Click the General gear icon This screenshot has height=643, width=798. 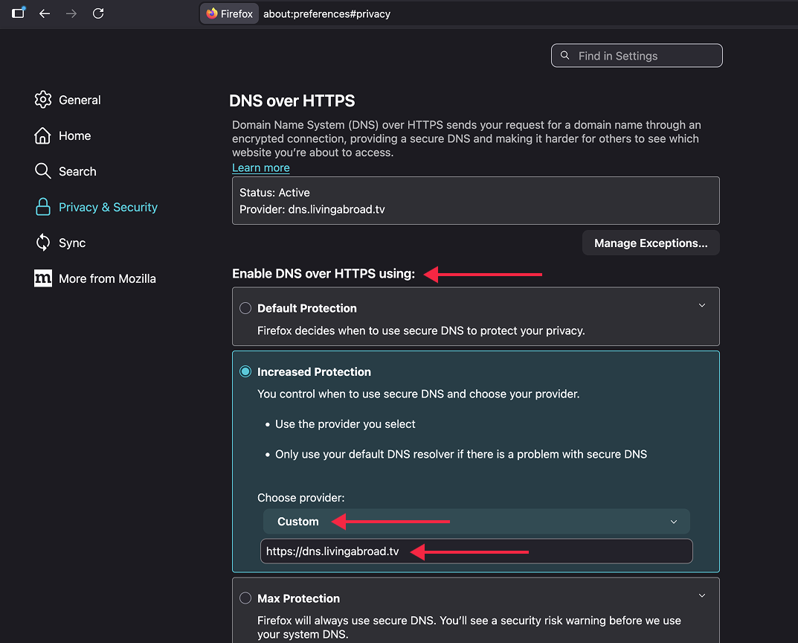(43, 100)
